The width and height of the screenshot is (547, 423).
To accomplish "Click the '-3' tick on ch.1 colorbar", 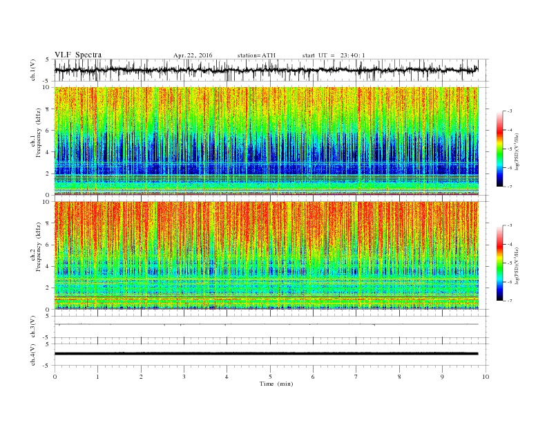I will [x=510, y=111].
